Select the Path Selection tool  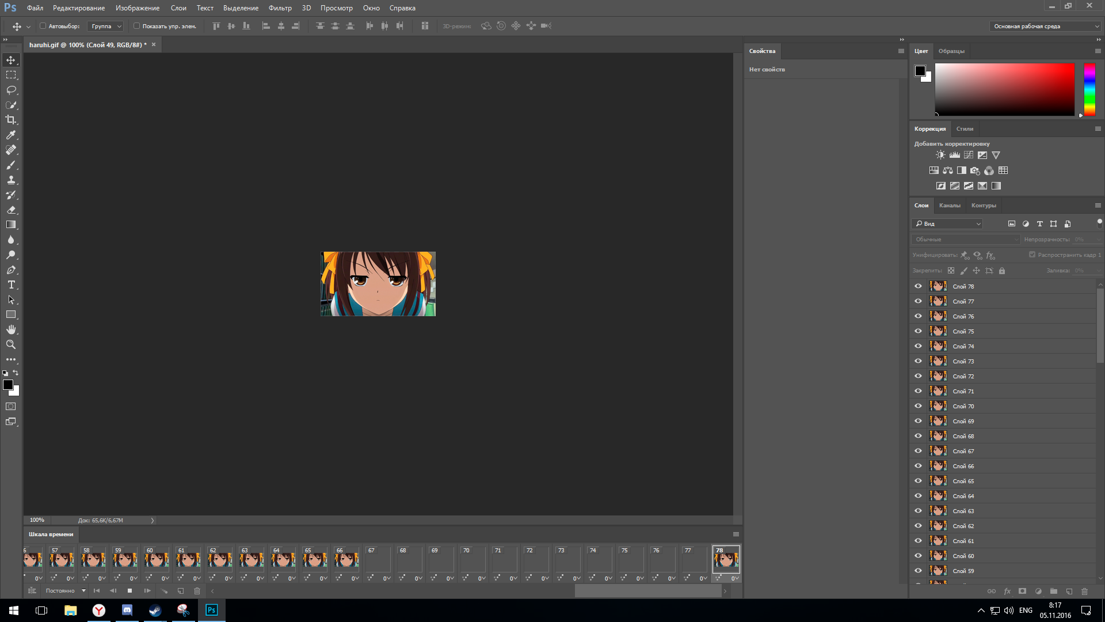[x=11, y=299]
